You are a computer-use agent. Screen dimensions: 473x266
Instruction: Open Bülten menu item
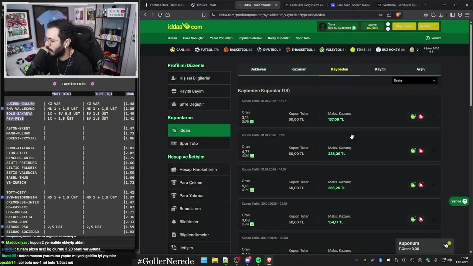click(172, 38)
